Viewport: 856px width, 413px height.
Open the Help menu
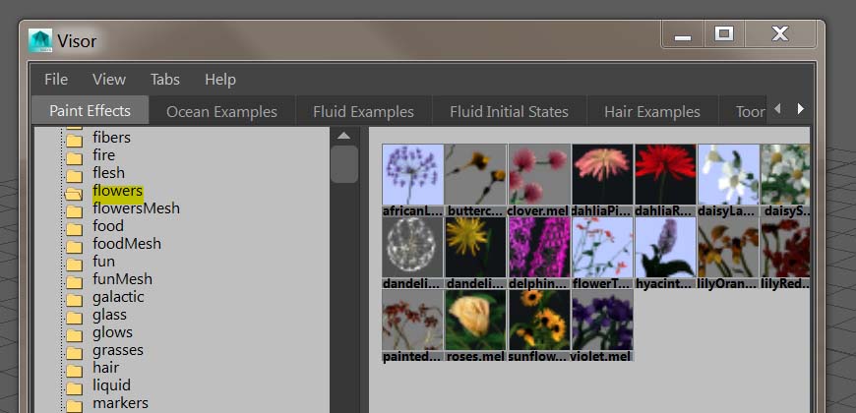(220, 80)
